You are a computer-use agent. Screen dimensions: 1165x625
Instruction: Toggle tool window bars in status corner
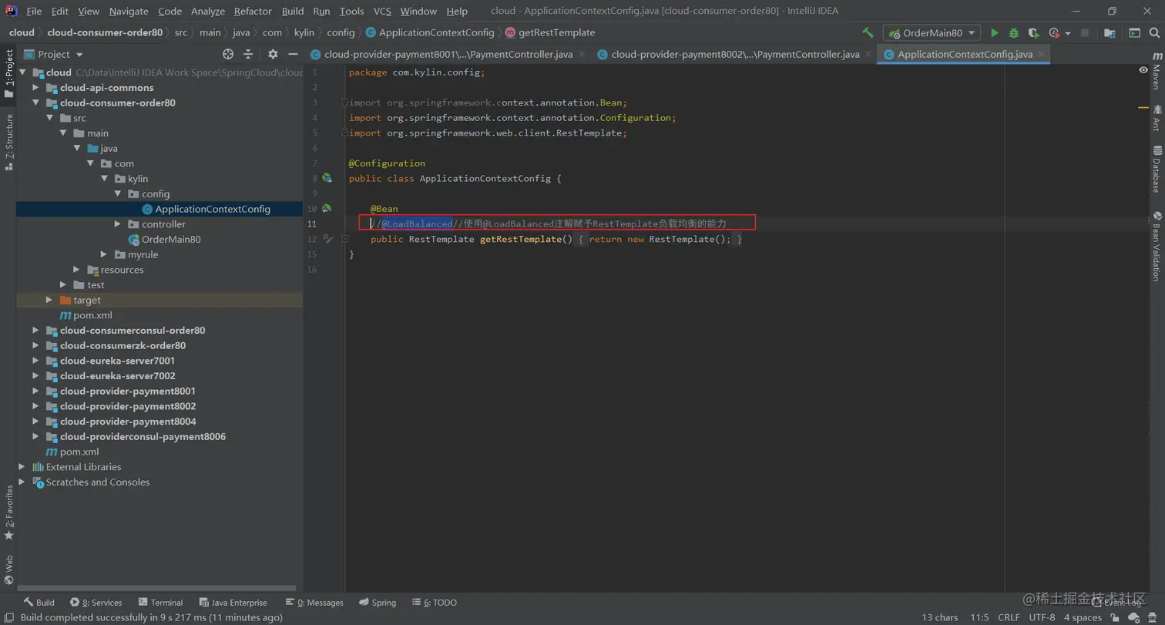pos(8,617)
